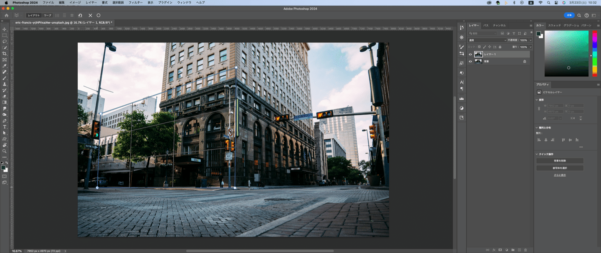Open the blend mode dropdown showing 通常
This screenshot has width=601, height=253.
pyautogui.click(x=487, y=40)
